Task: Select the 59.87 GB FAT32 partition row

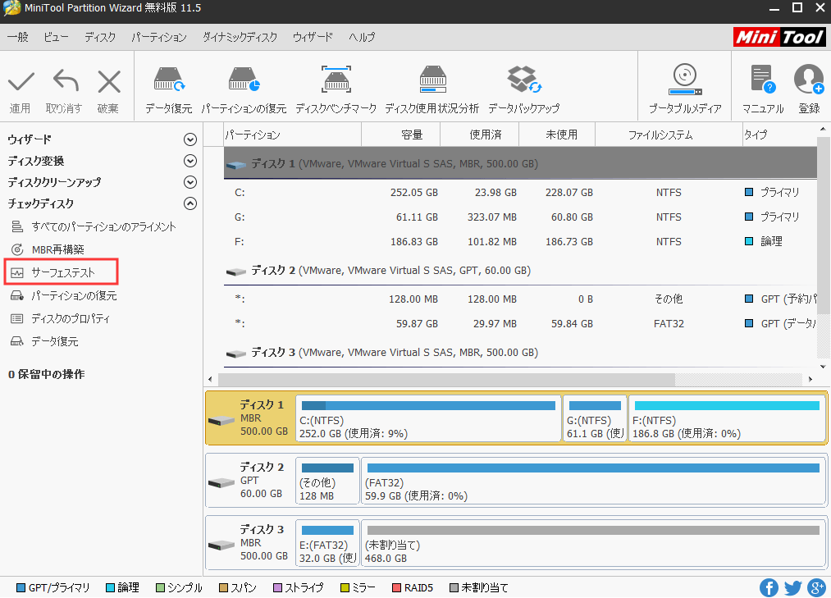Action: pos(520,323)
